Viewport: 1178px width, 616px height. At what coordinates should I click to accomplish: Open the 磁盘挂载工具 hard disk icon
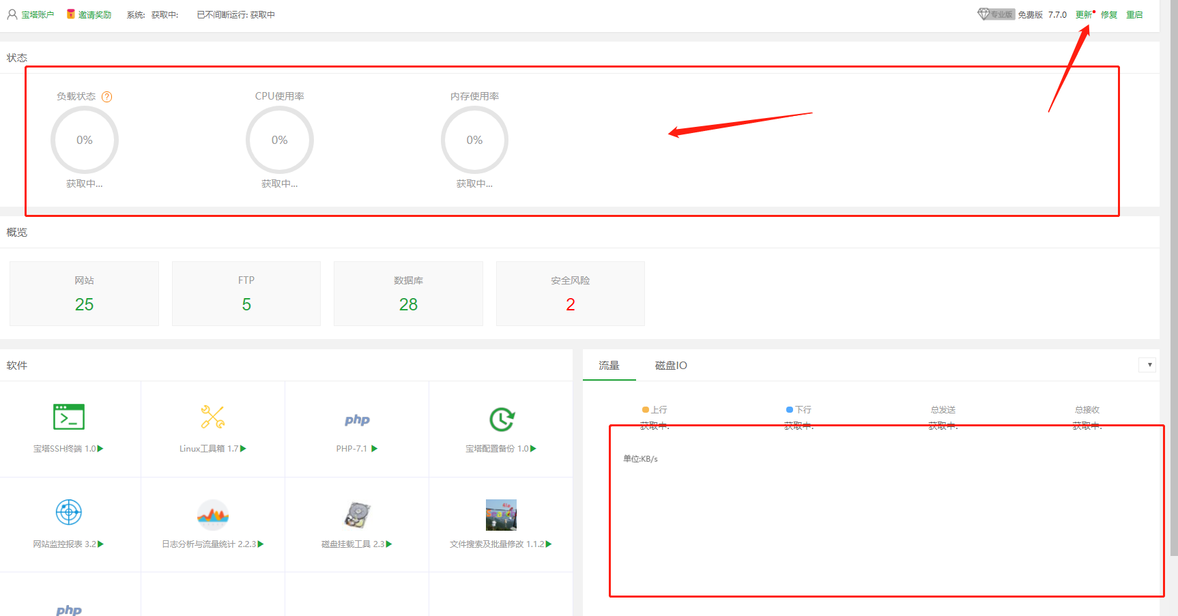[357, 515]
